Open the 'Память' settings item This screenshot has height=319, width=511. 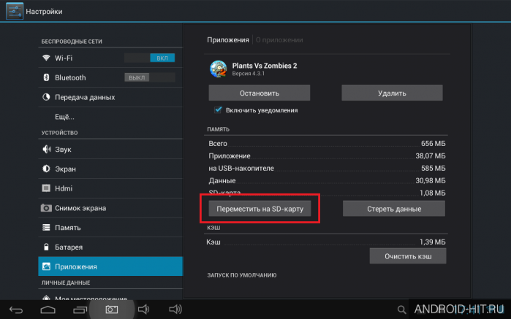[x=110, y=228]
